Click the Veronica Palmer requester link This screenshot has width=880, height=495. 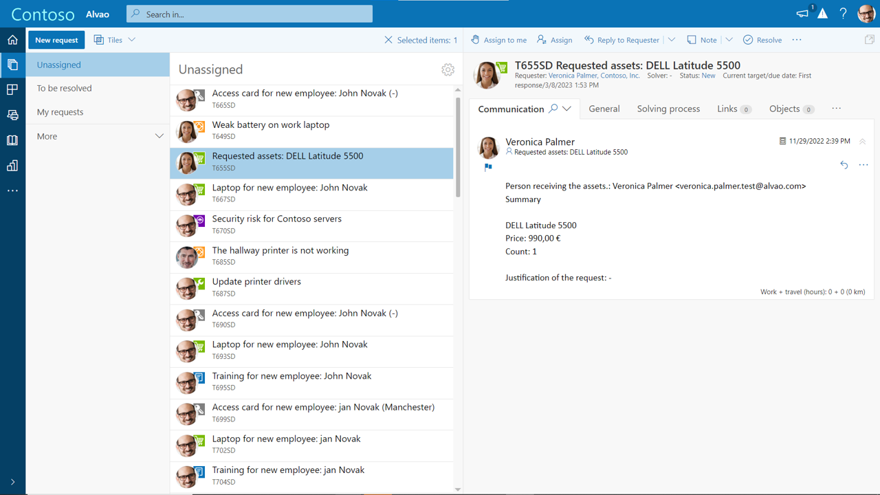click(x=572, y=76)
